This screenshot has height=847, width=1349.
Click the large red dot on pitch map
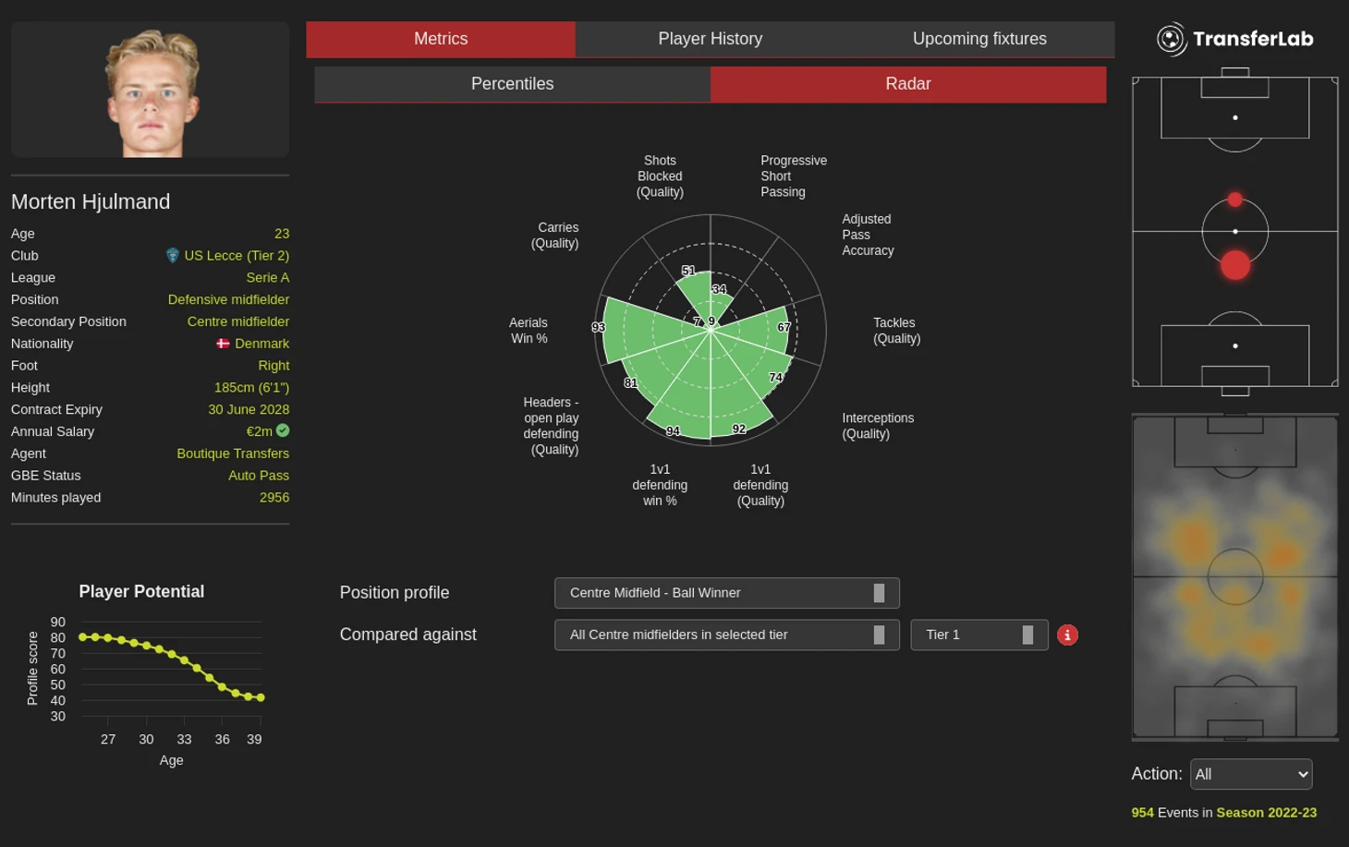pyautogui.click(x=1234, y=265)
